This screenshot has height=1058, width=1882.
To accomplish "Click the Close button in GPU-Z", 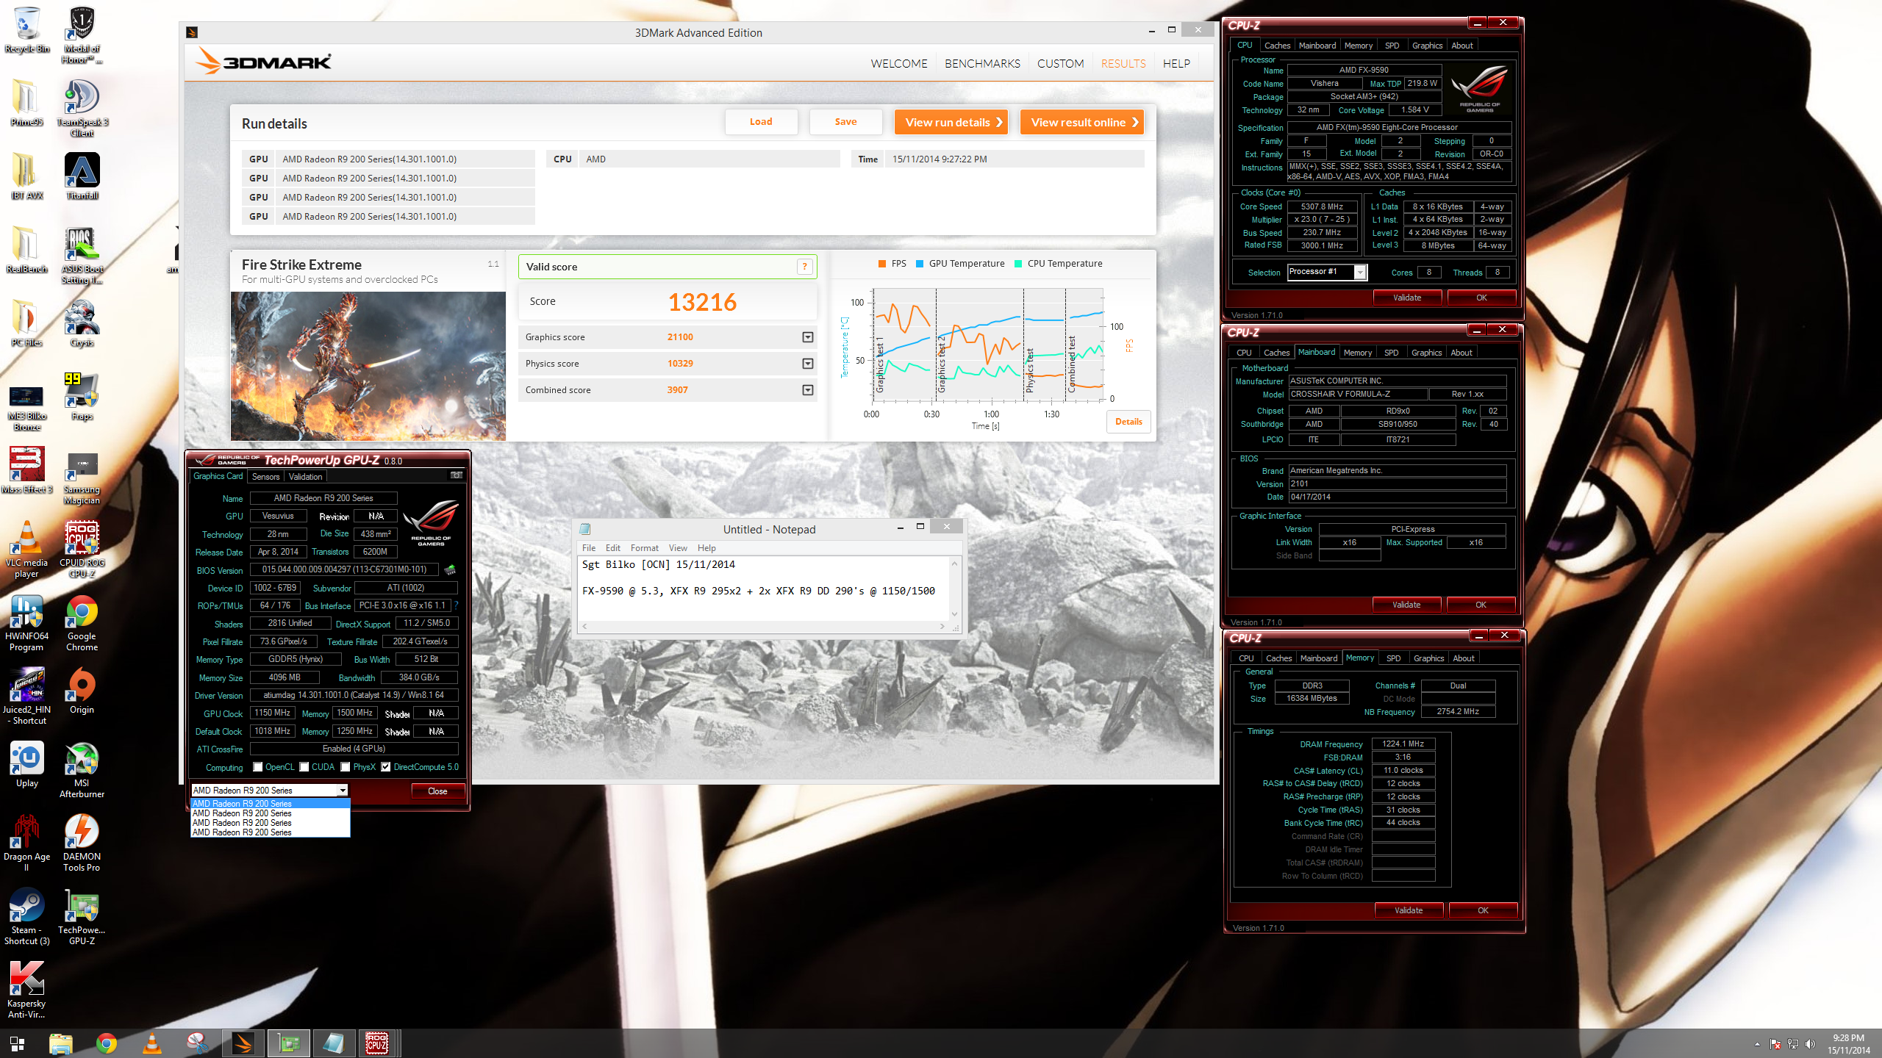I will pos(437,791).
